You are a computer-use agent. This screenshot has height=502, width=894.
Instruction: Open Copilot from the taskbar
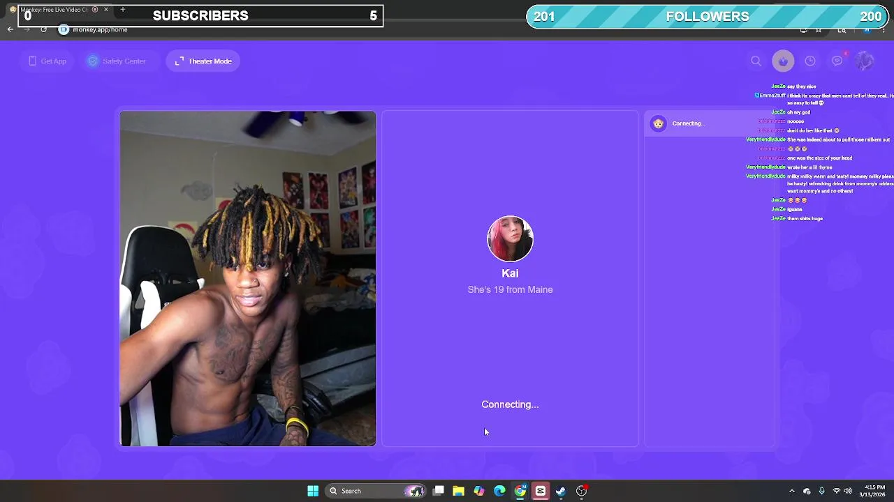pyautogui.click(x=479, y=491)
